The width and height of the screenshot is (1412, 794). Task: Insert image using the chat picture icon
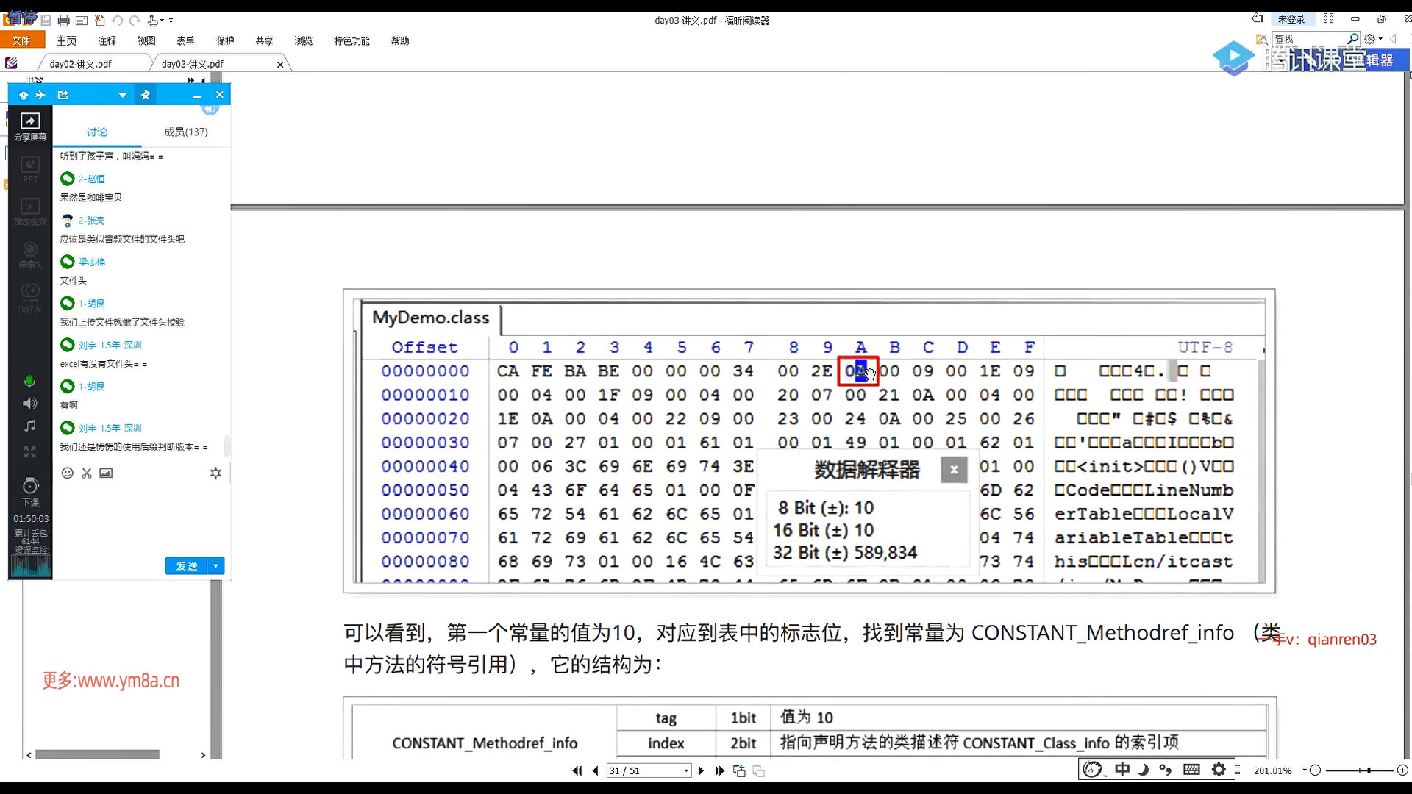pyautogui.click(x=107, y=473)
